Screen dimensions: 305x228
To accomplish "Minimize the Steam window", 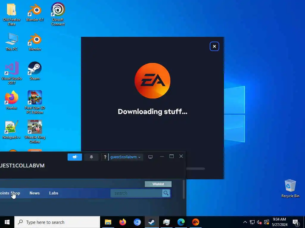I will point(162,156).
